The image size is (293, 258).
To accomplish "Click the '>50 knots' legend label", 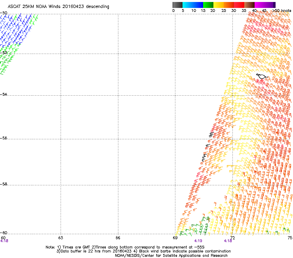I will coord(282,11).
